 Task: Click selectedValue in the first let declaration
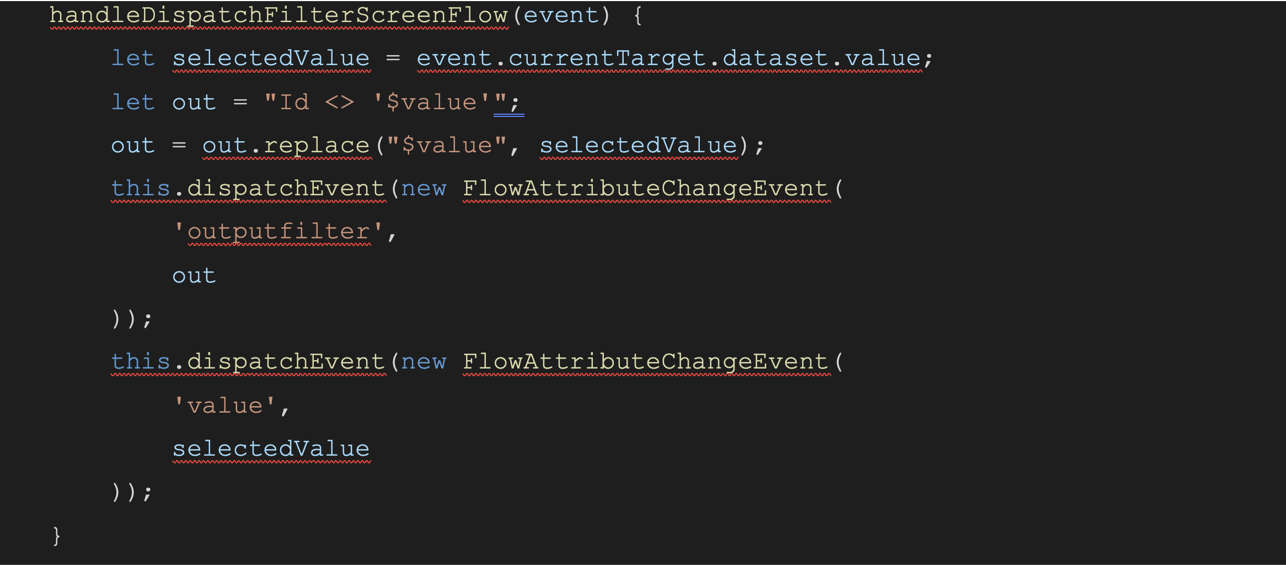tap(271, 58)
